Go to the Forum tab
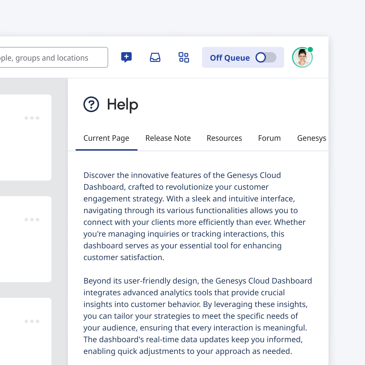365x365 pixels. pos(269,138)
